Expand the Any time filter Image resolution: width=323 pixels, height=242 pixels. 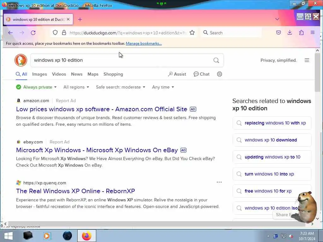(163, 87)
